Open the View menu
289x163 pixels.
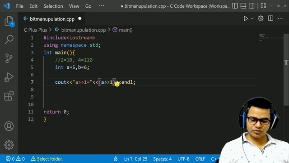click(74, 6)
